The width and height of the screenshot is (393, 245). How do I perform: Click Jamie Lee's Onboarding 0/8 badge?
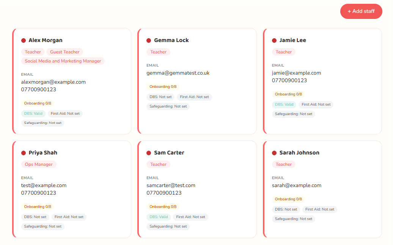coord(288,94)
